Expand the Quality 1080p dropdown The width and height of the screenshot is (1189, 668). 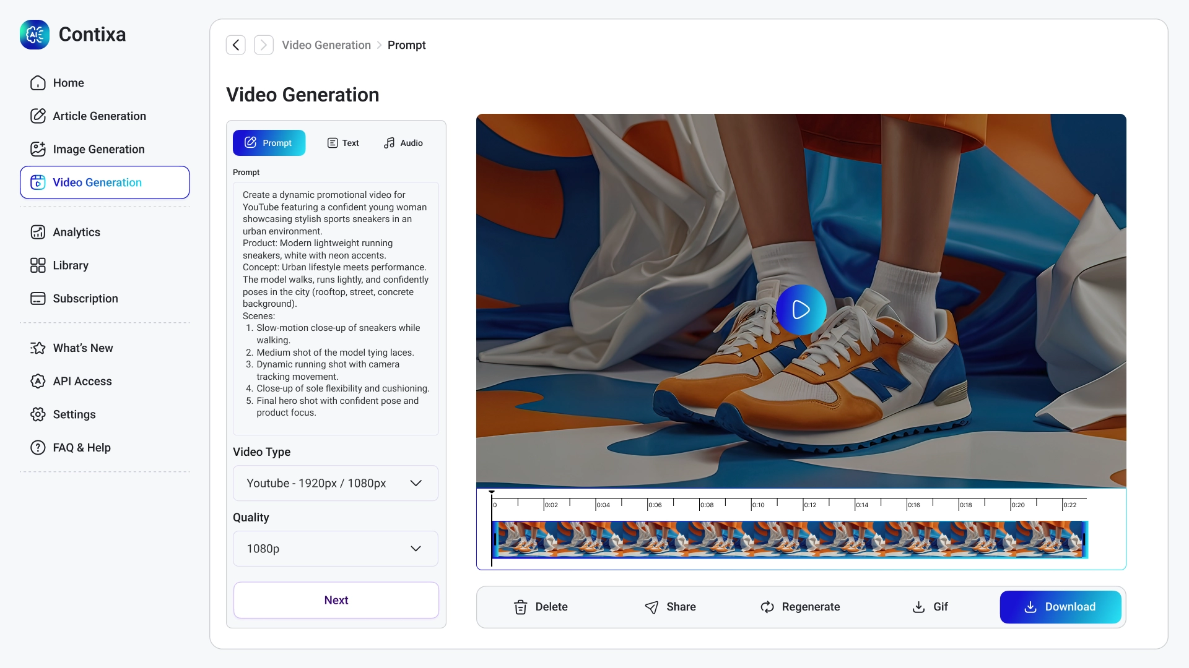point(336,549)
